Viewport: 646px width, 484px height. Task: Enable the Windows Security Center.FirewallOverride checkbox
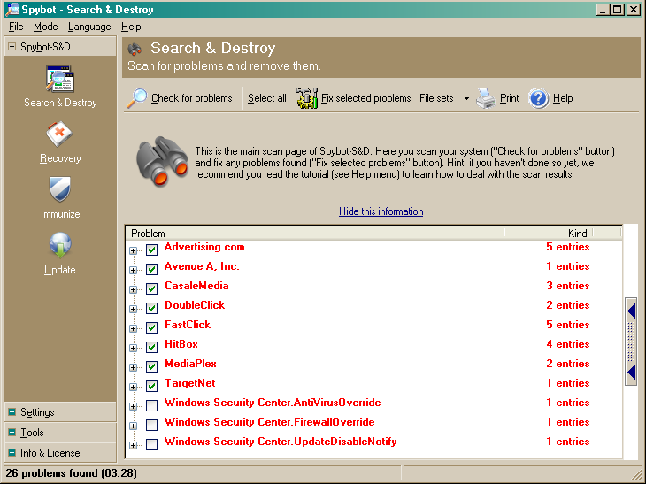[x=151, y=425]
